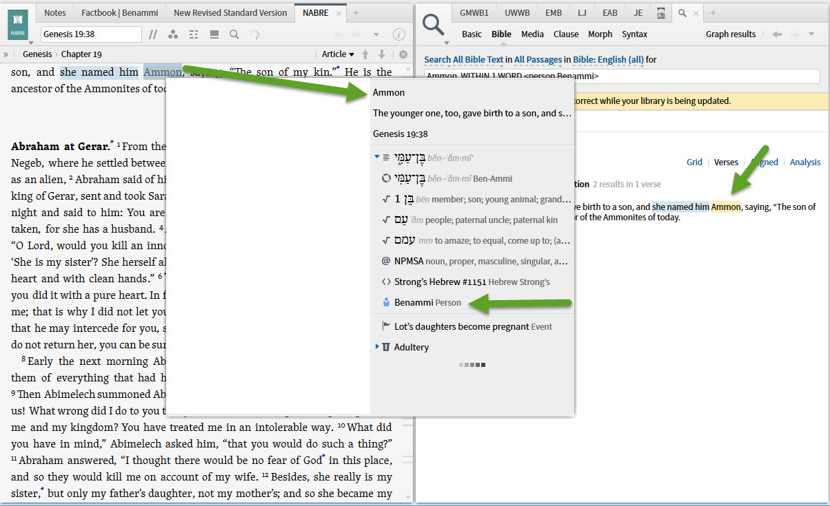Expand the Adultery topic entry

tap(376, 347)
